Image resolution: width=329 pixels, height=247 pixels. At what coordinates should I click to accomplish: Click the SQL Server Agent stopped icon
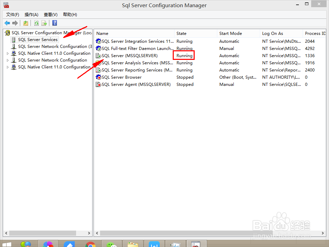pos(98,84)
